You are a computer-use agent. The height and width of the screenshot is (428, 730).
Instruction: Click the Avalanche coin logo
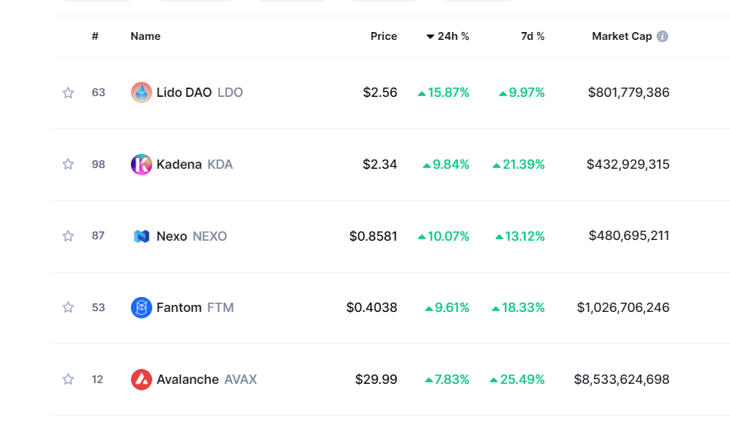(x=142, y=380)
